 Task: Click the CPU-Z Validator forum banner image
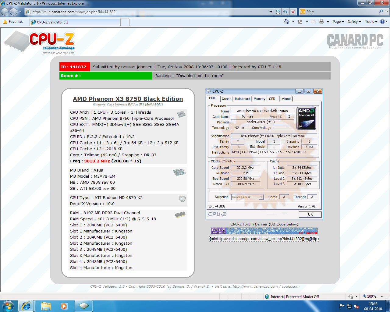tap(264, 231)
